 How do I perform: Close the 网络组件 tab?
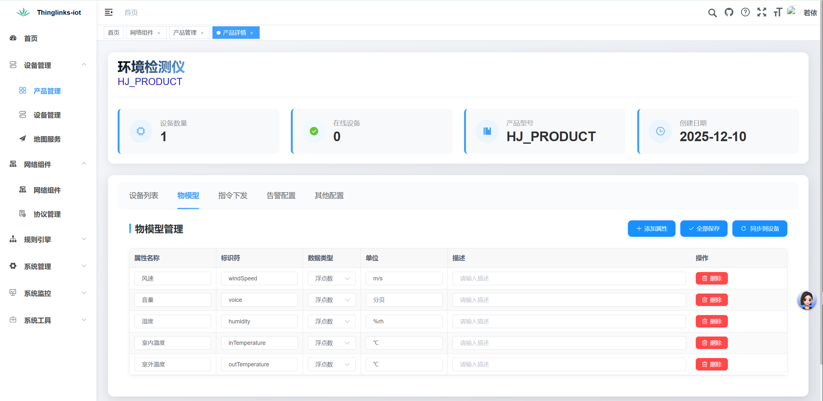point(159,33)
